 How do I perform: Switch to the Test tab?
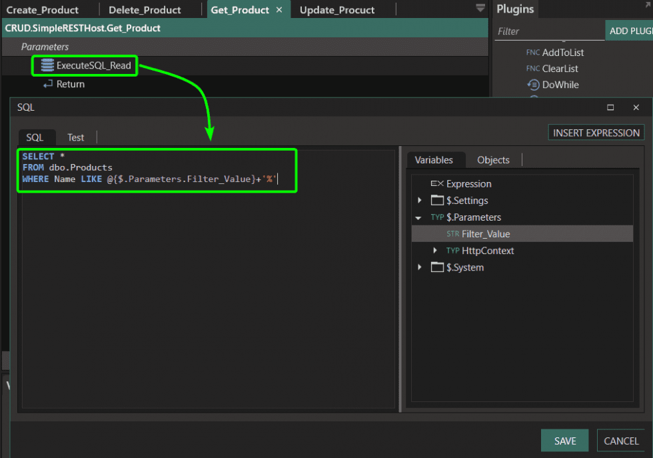click(x=76, y=137)
